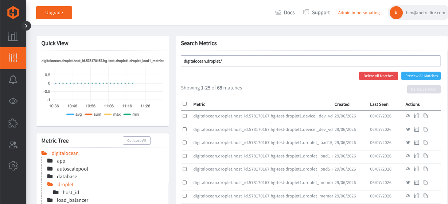Open the team users sidebar icon
Viewport: 448px width, 204px height.
pos(13,145)
